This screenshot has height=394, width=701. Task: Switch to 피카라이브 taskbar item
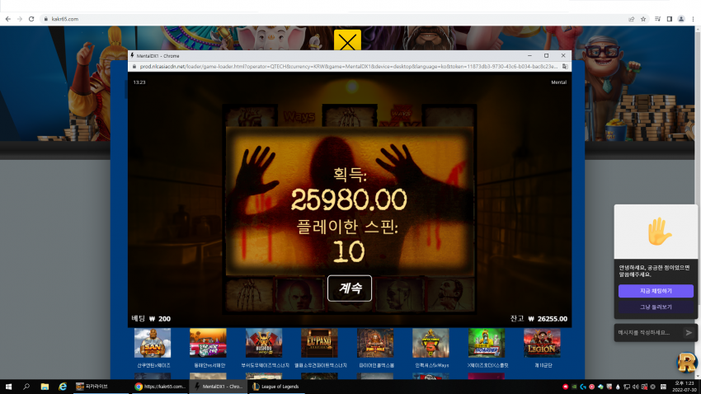point(101,387)
